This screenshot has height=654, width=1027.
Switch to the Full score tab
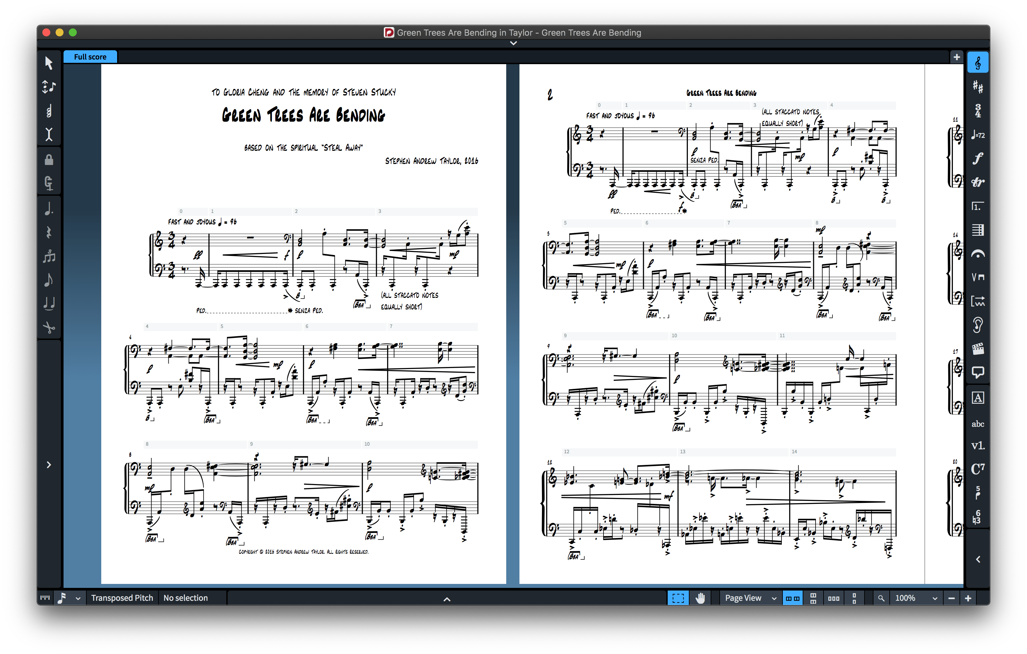(x=90, y=57)
